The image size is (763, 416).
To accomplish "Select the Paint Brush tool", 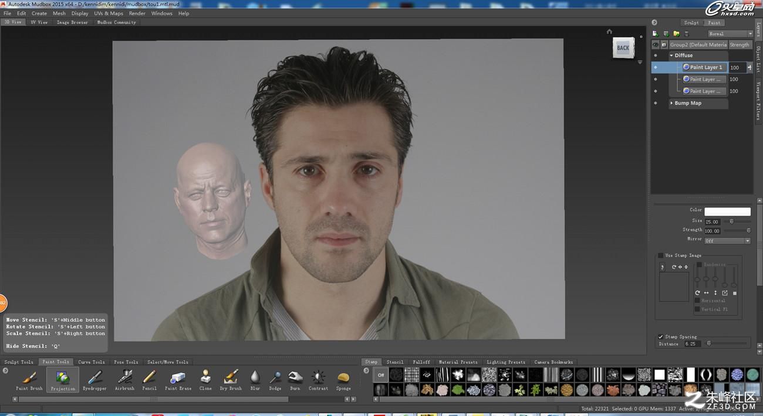I will [x=29, y=380].
